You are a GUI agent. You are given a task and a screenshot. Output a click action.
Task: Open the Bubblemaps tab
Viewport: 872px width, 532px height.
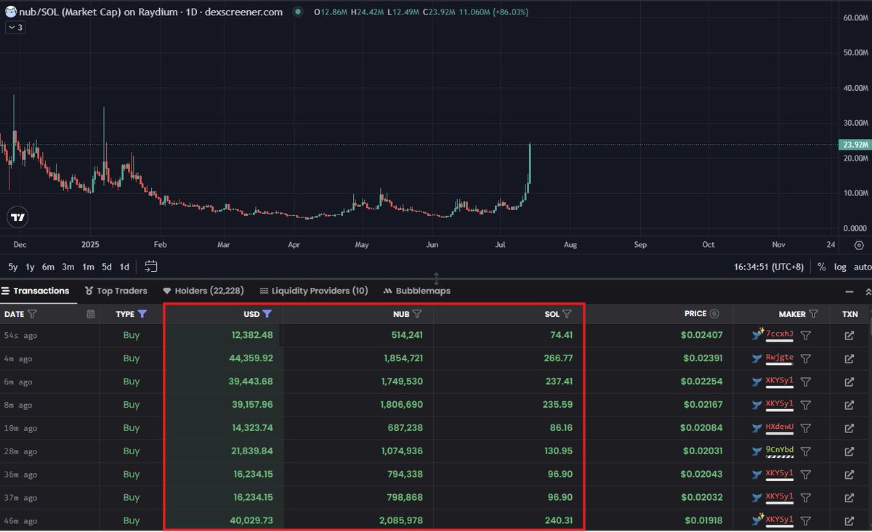[x=416, y=290]
